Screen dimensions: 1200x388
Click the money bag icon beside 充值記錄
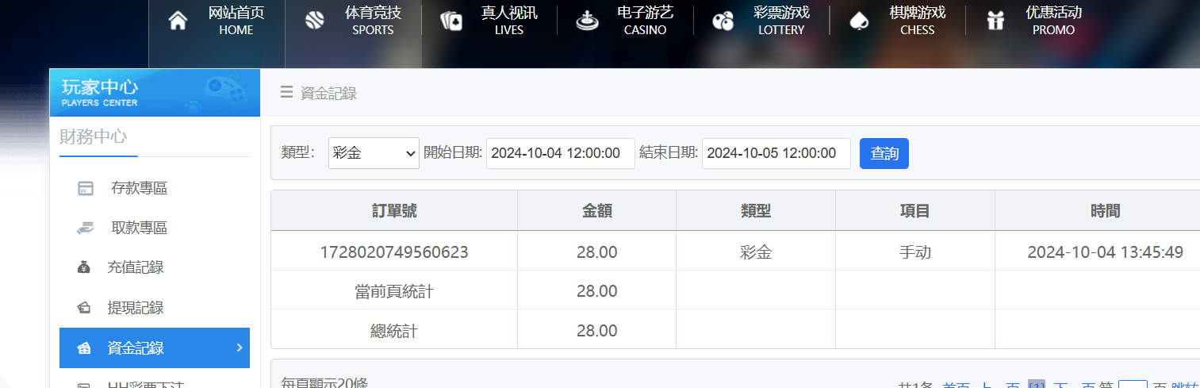pos(84,268)
